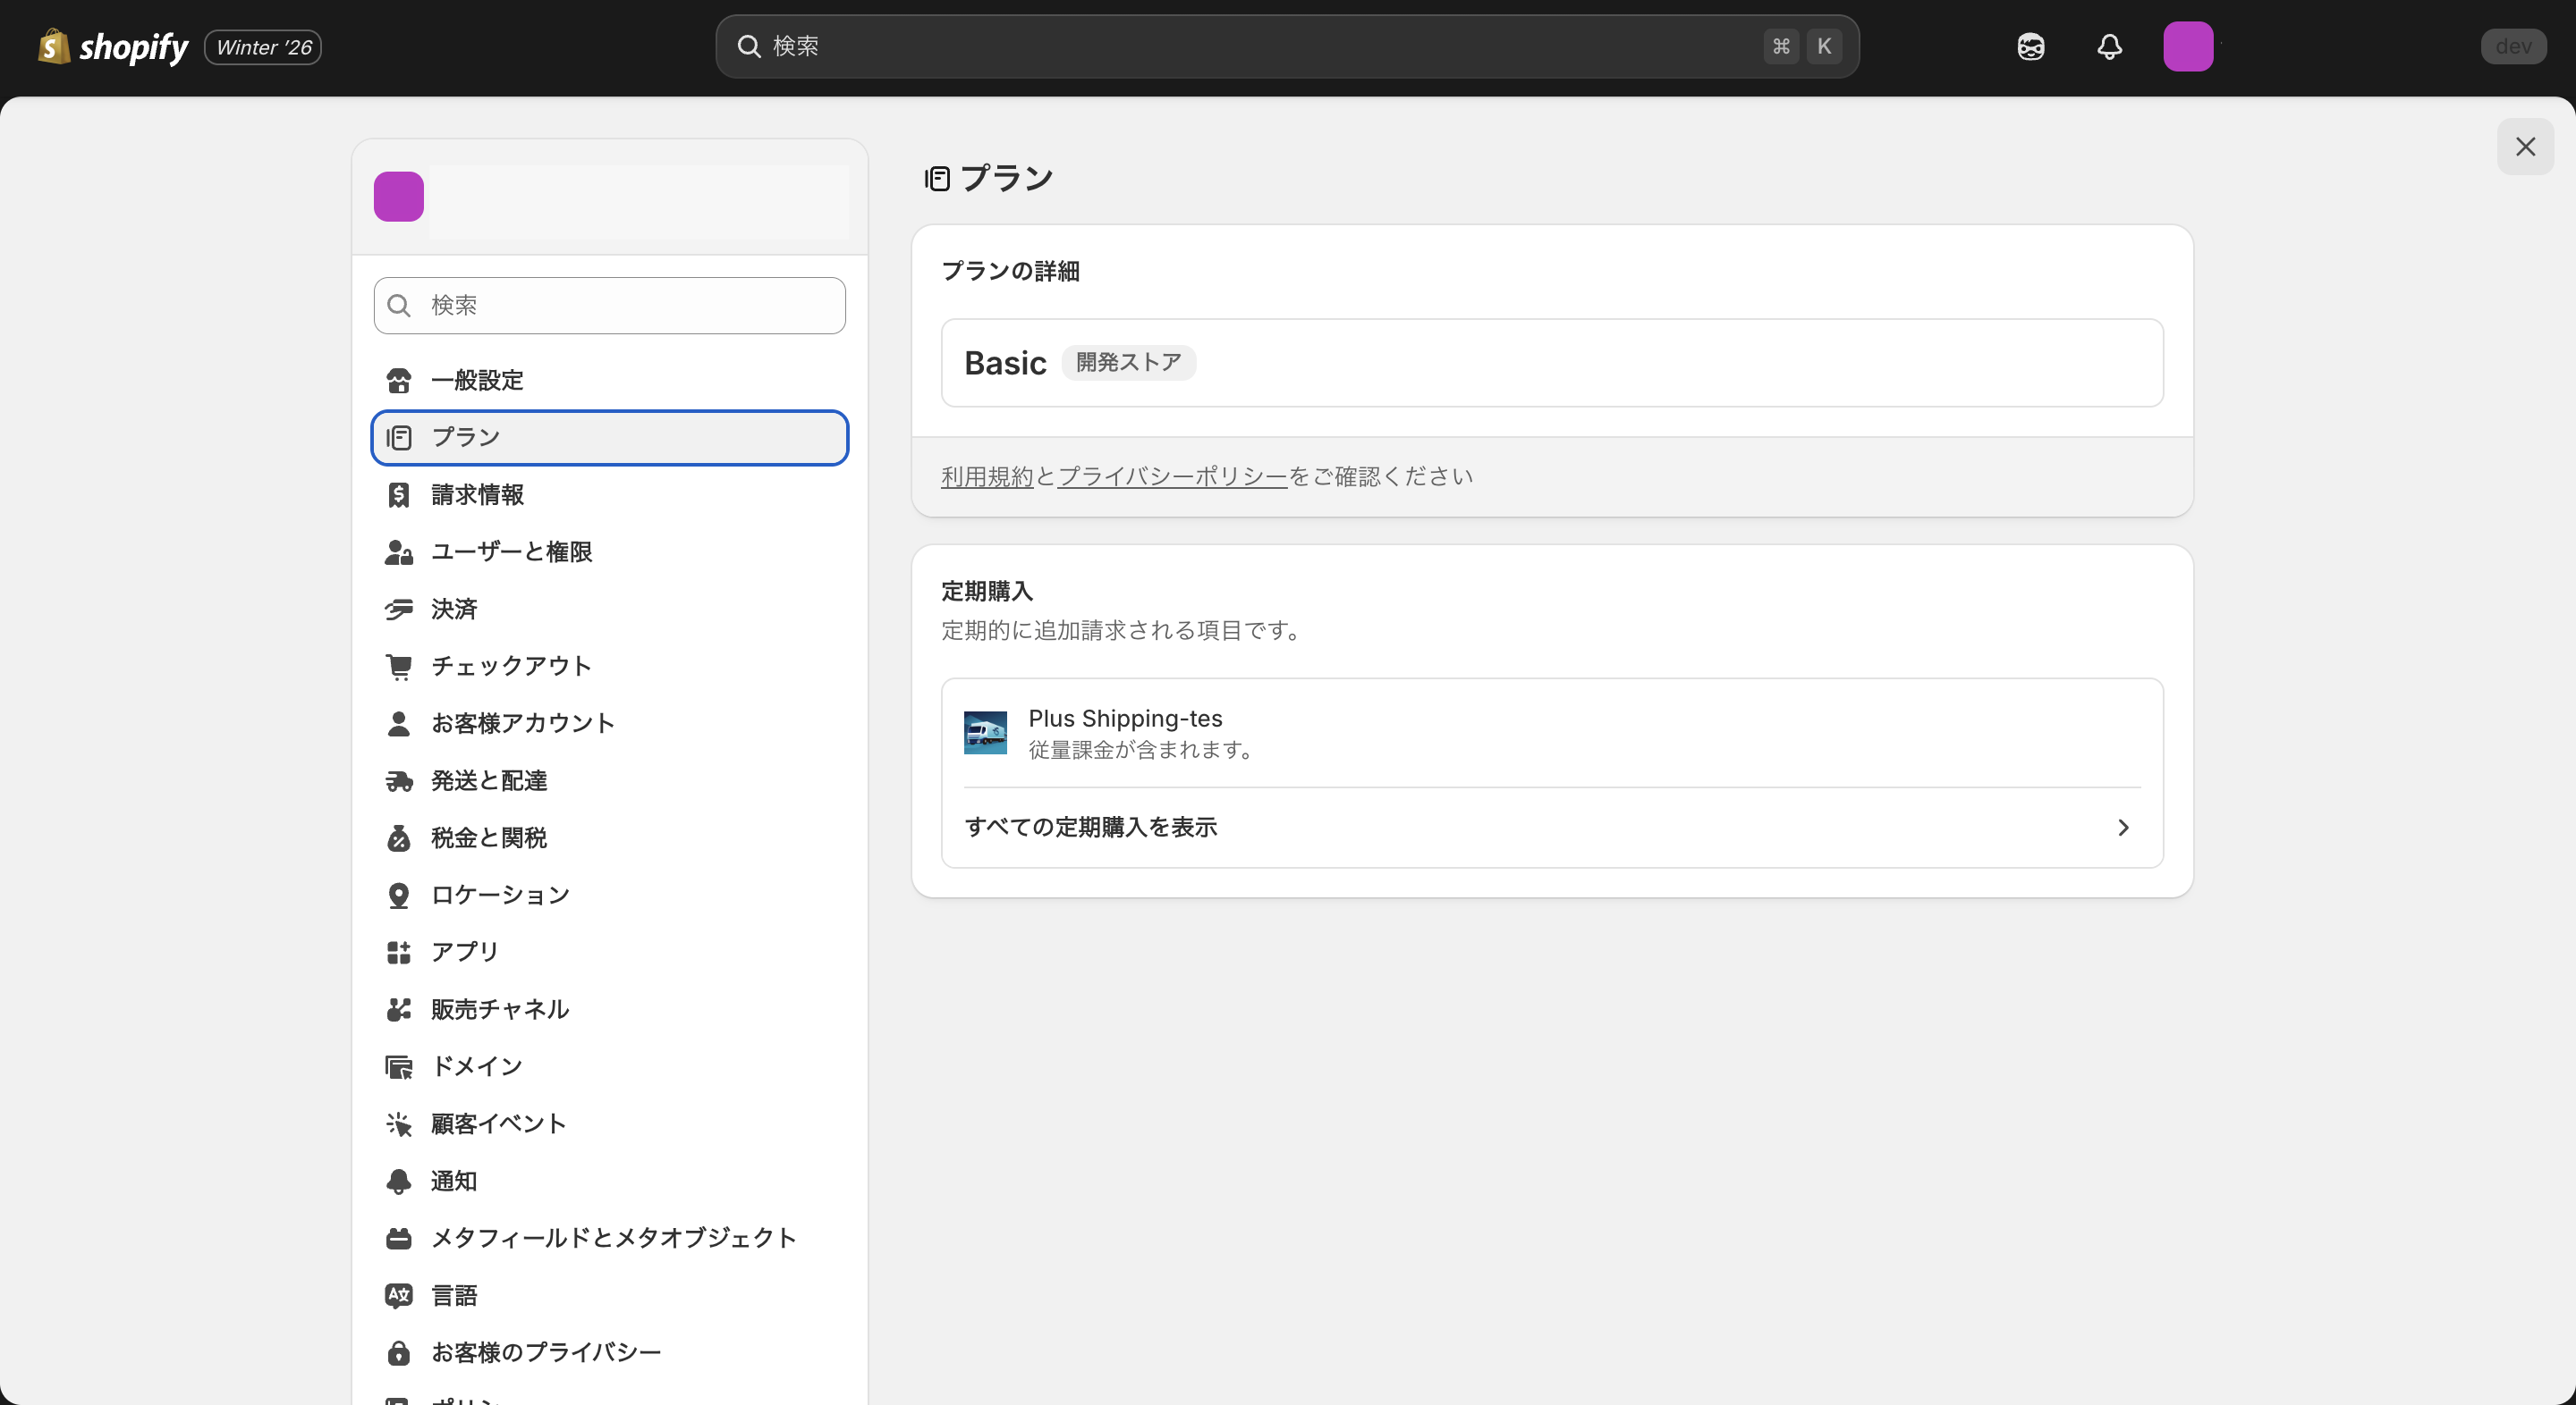Open the 発送と配達 shipping truck icon

[398, 780]
